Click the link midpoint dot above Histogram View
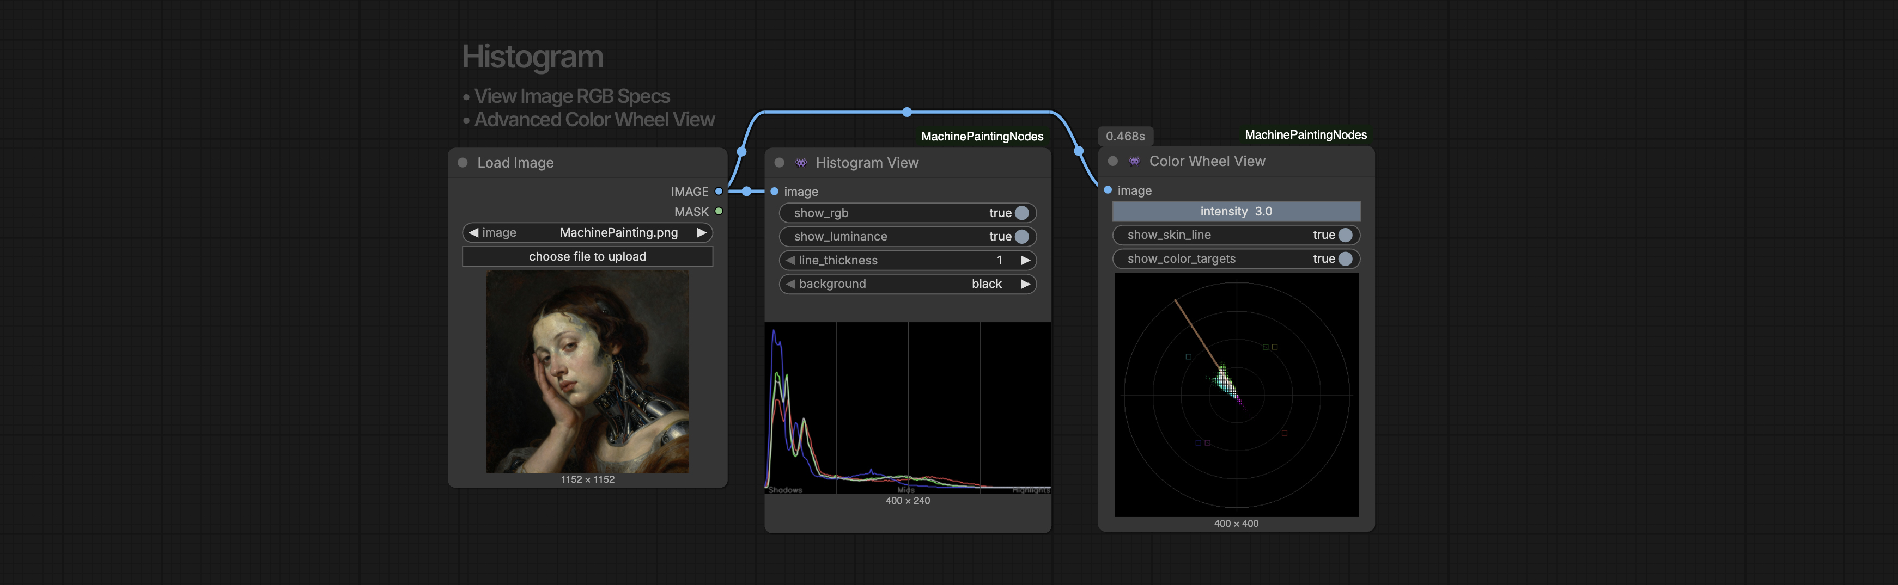Screen dimensions: 1898x585 tap(907, 112)
